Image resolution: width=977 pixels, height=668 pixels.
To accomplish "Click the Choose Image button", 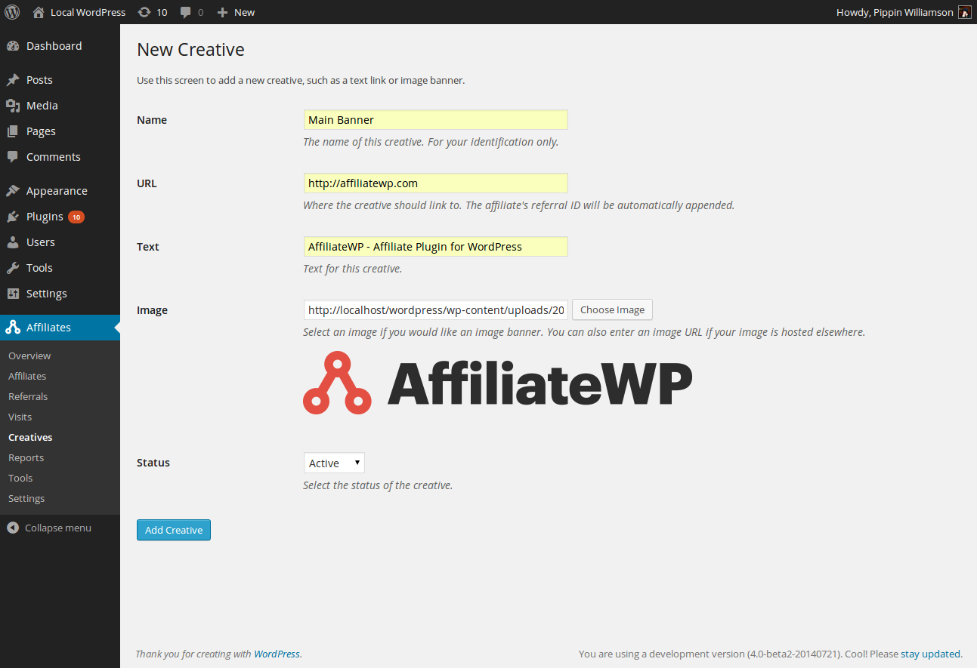I will (612, 309).
